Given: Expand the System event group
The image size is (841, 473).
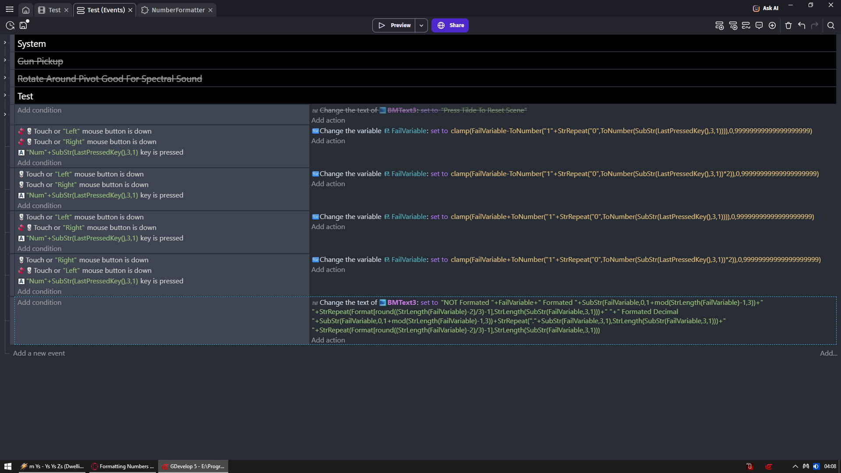Looking at the screenshot, I should point(5,43).
